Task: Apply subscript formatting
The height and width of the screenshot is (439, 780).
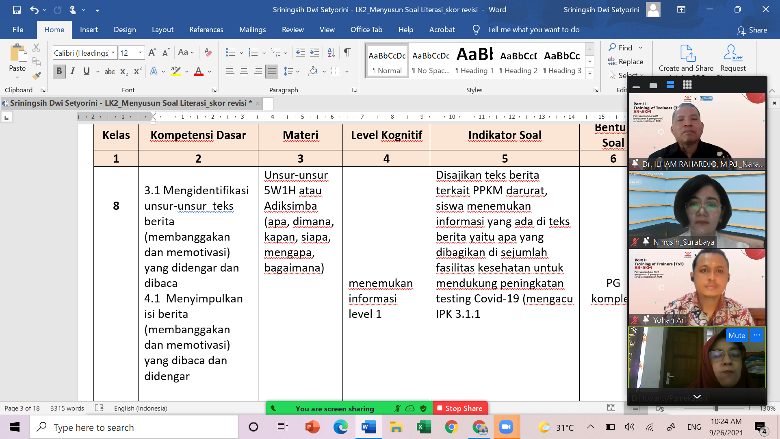Action: pyautogui.click(x=124, y=72)
